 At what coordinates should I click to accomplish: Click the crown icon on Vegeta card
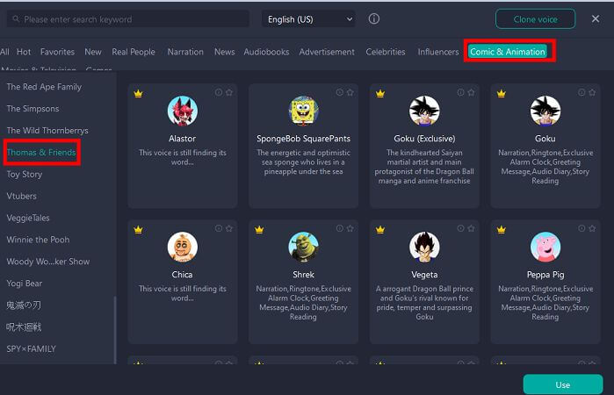(x=380, y=230)
